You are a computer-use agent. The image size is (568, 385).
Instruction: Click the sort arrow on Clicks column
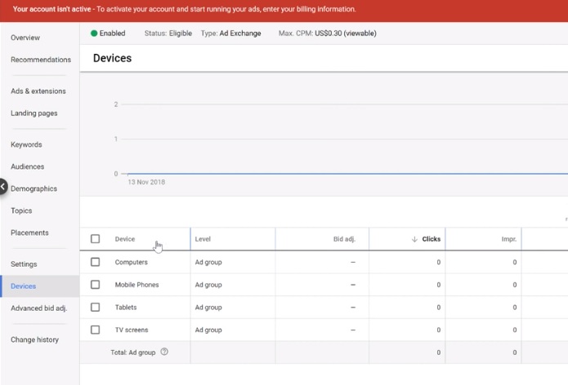pos(414,239)
